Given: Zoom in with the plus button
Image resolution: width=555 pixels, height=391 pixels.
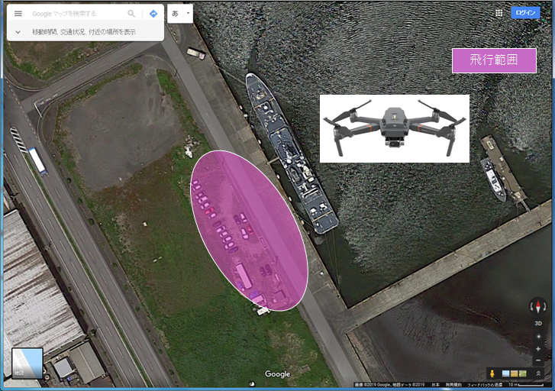Looking at the screenshot, I should [x=538, y=348].
